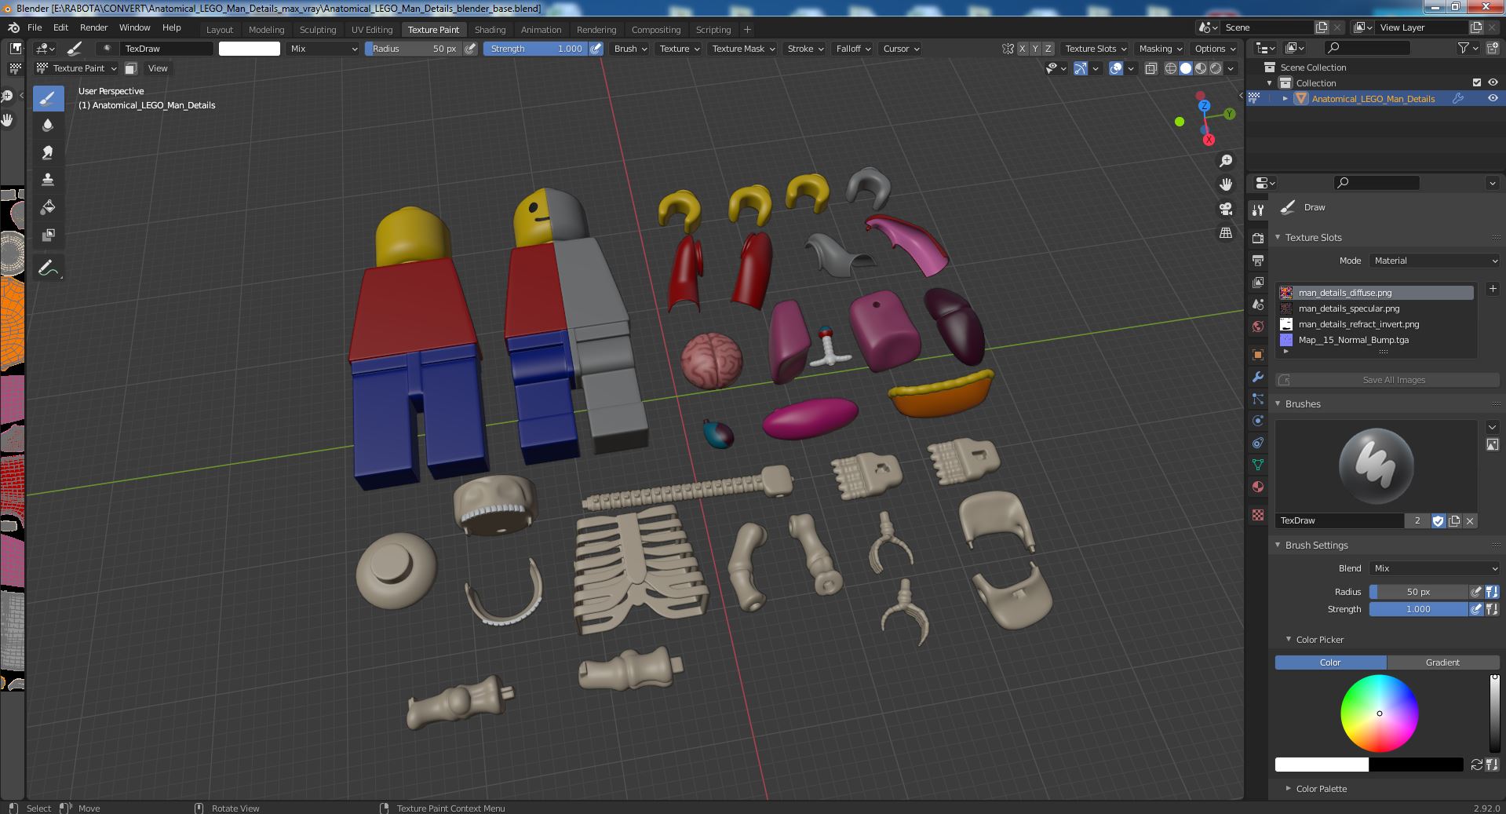The image size is (1506, 814).
Task: Open Object Data mesh properties tab
Action: 1258,465
